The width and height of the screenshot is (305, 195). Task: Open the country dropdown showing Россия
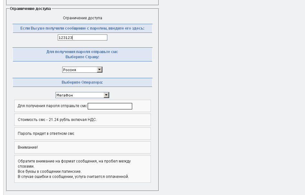(x=80, y=70)
